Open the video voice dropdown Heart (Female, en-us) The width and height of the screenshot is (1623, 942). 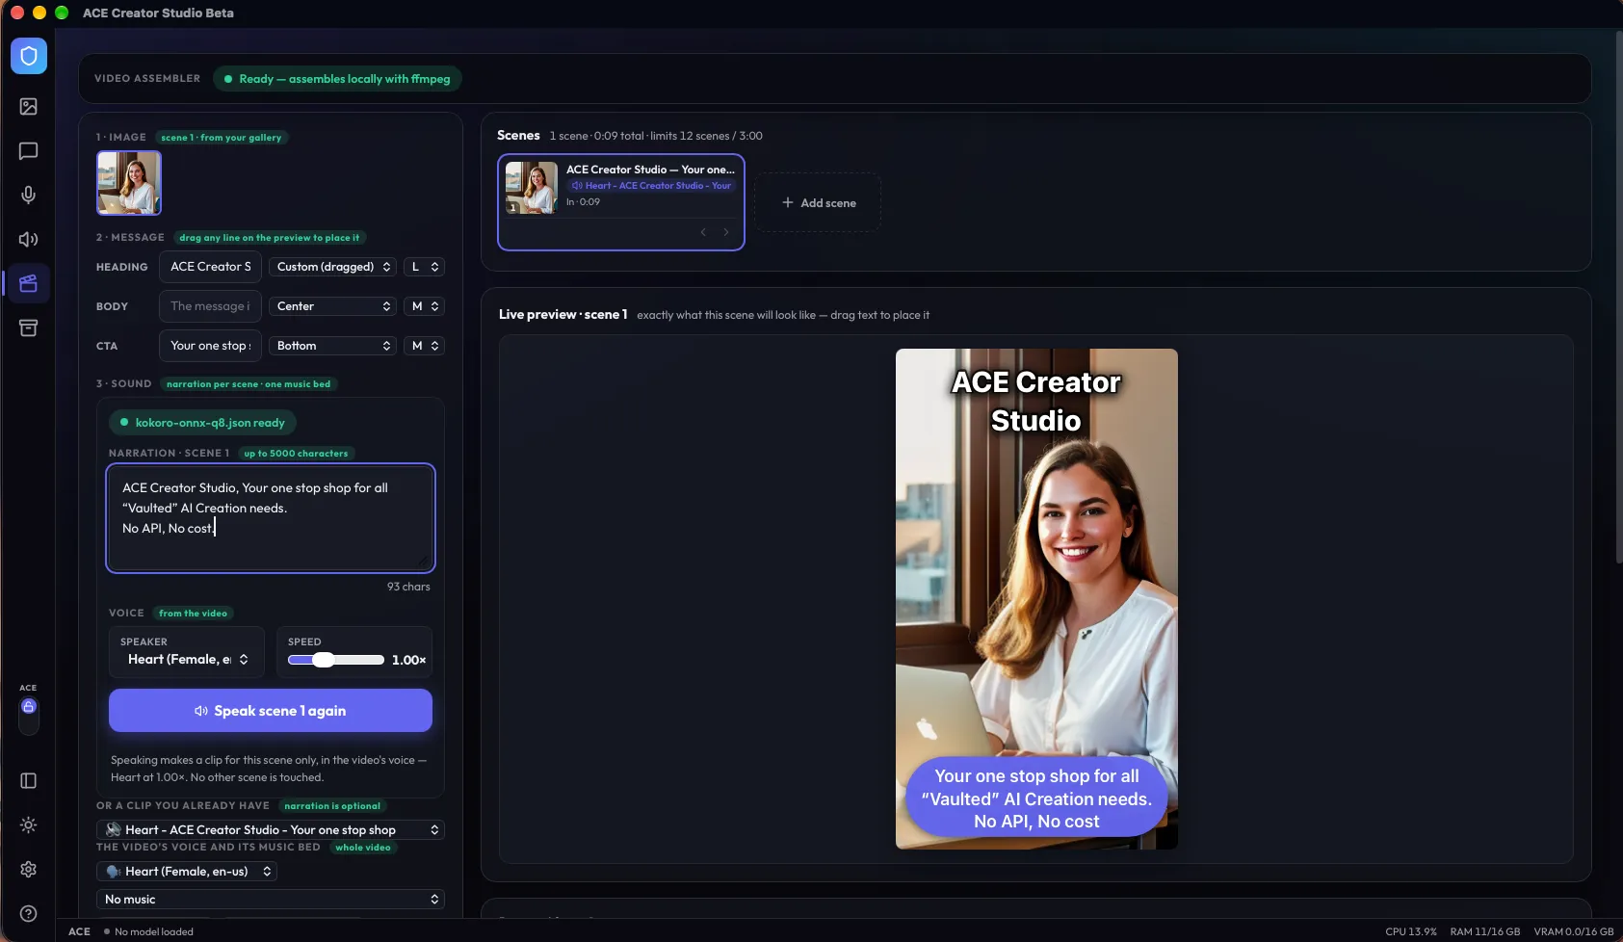(x=187, y=872)
